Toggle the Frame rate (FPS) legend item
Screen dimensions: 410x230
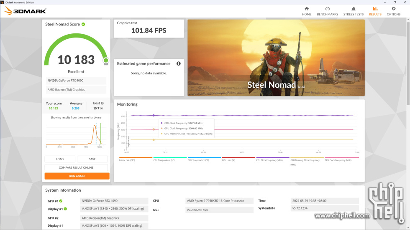(136, 159)
